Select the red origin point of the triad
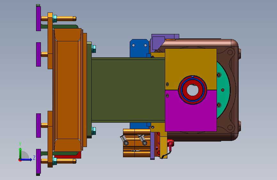Viewport: 277px width, 180px height. pos(20,160)
